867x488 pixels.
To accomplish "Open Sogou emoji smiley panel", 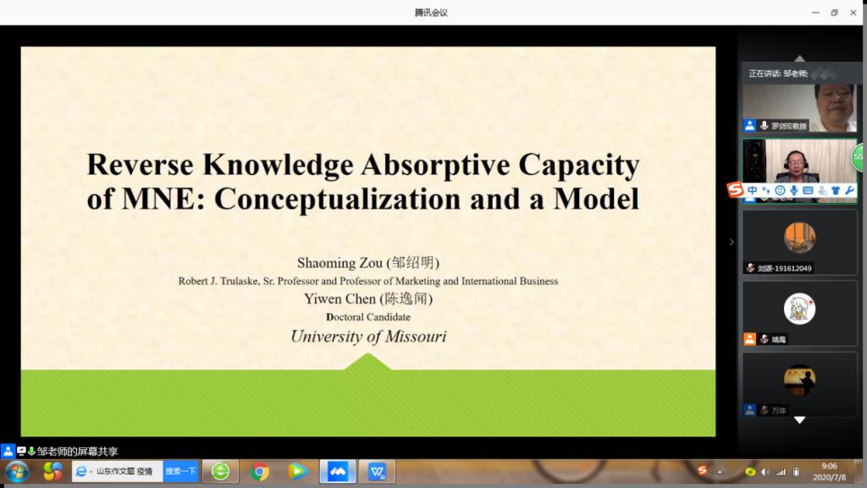I will 780,189.
